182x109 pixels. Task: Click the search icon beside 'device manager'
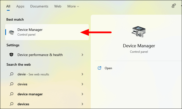pyautogui.click(x=11, y=94)
